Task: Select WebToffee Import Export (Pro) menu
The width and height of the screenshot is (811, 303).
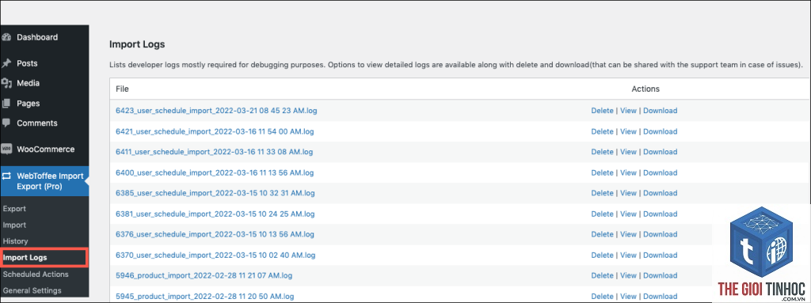Action: point(44,181)
